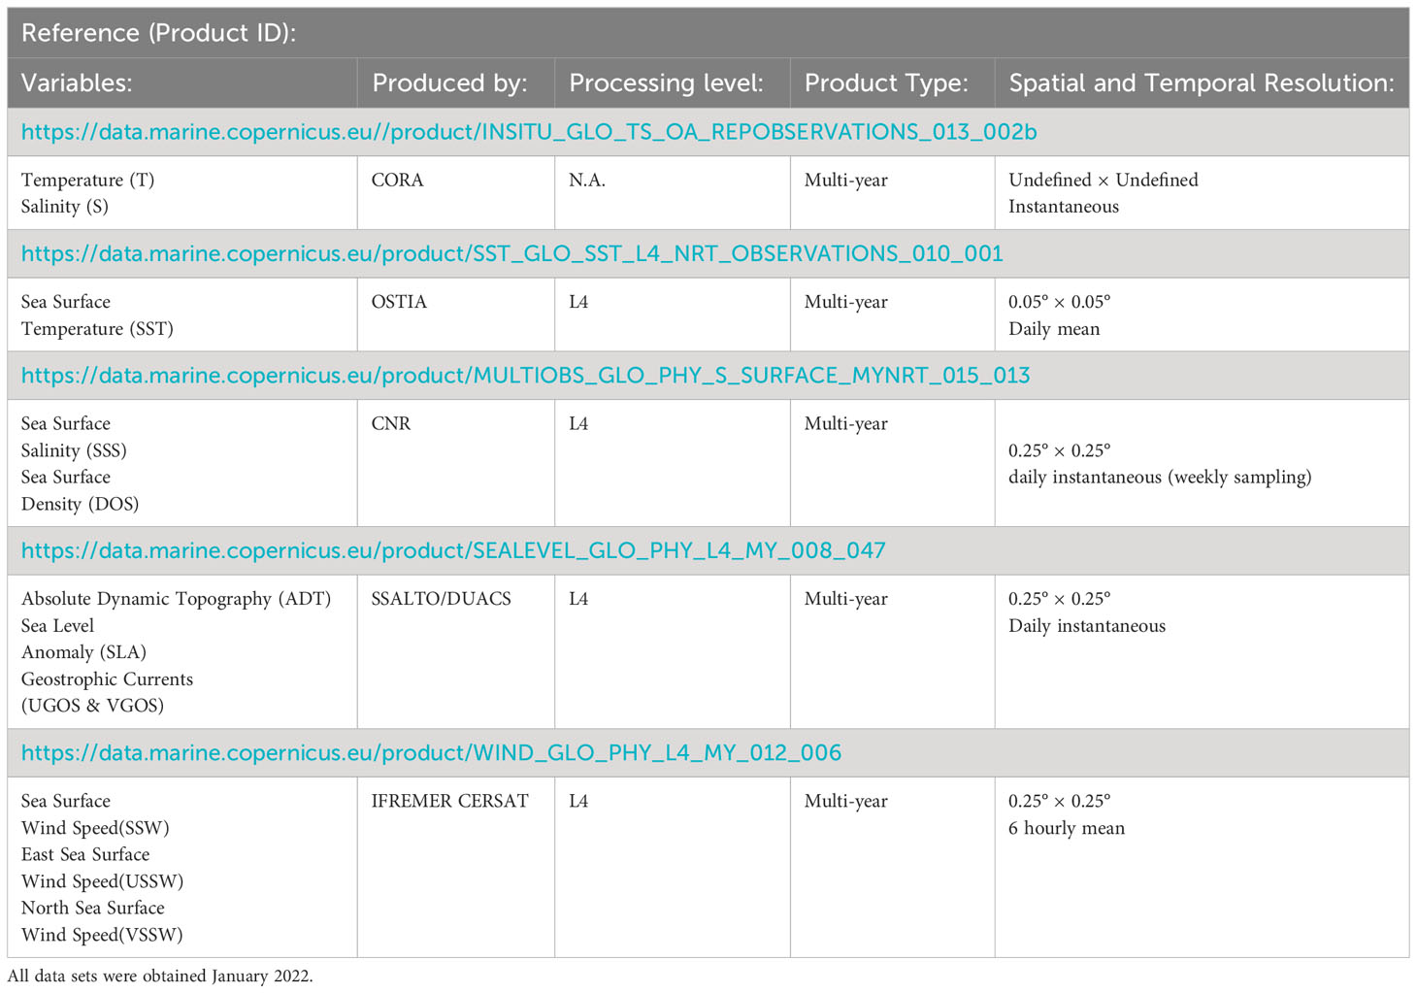The height and width of the screenshot is (993, 1417).
Task: Click 'Multi-year' in the CNR row
Action: click(x=846, y=424)
